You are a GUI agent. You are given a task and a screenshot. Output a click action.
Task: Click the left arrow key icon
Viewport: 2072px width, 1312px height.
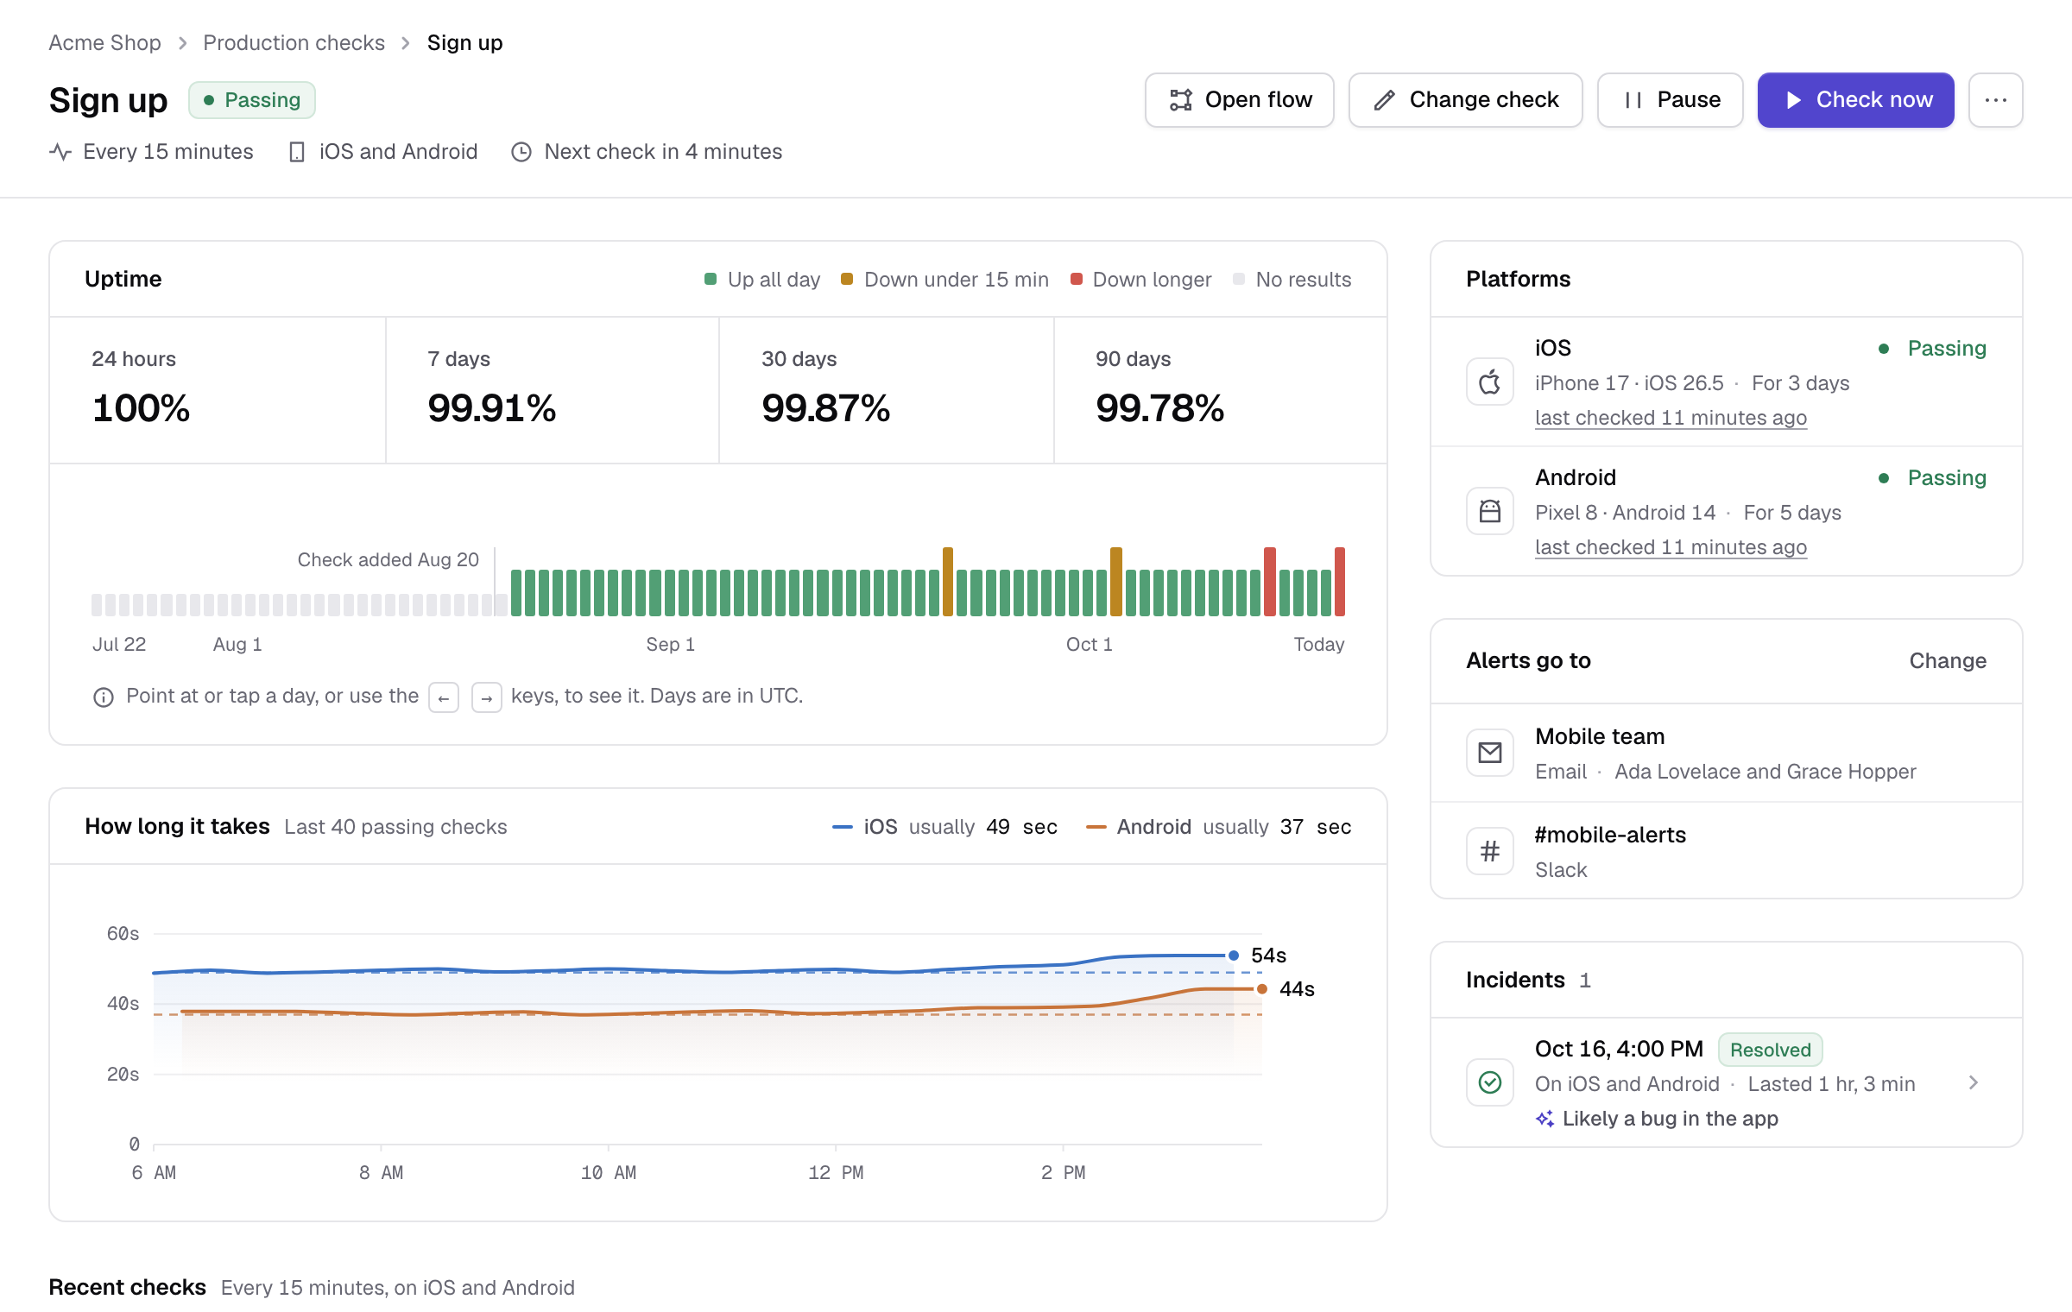pyautogui.click(x=444, y=697)
